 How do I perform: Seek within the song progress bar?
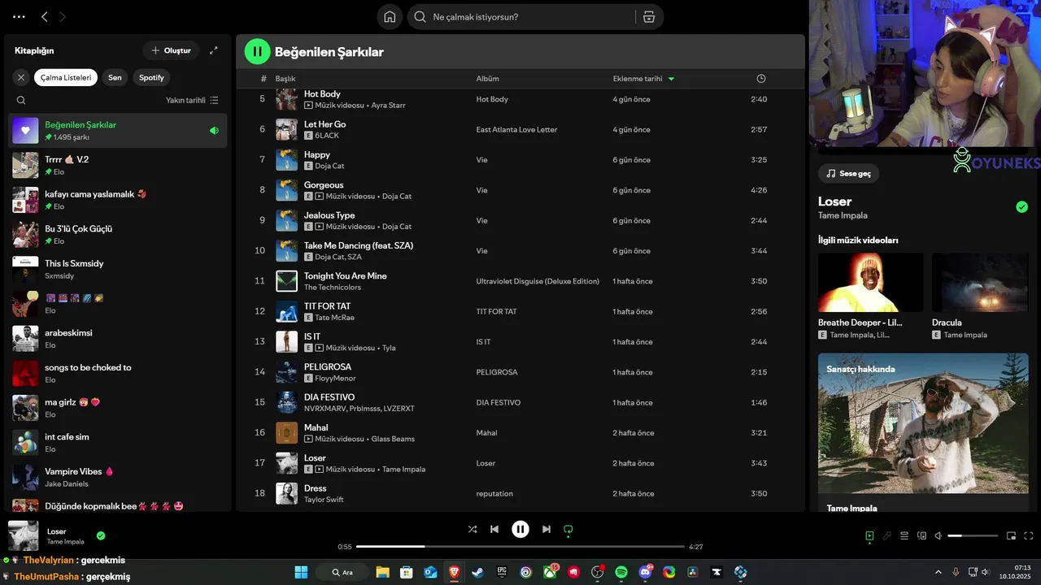click(x=520, y=547)
